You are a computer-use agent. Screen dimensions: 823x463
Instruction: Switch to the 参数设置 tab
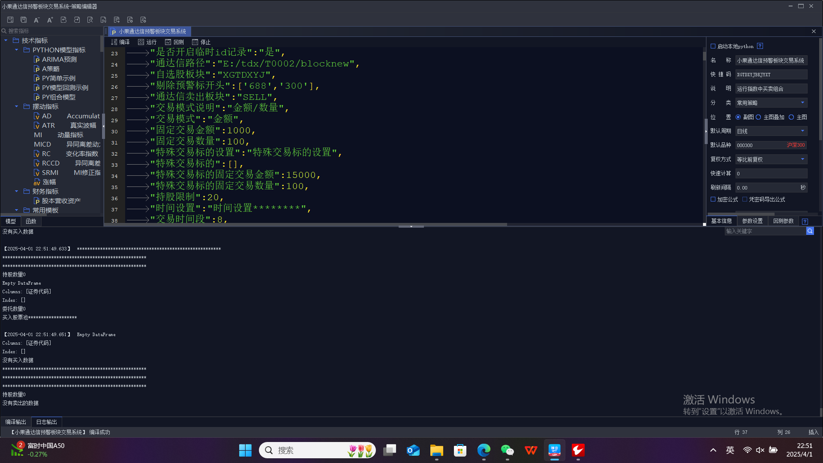click(x=752, y=221)
